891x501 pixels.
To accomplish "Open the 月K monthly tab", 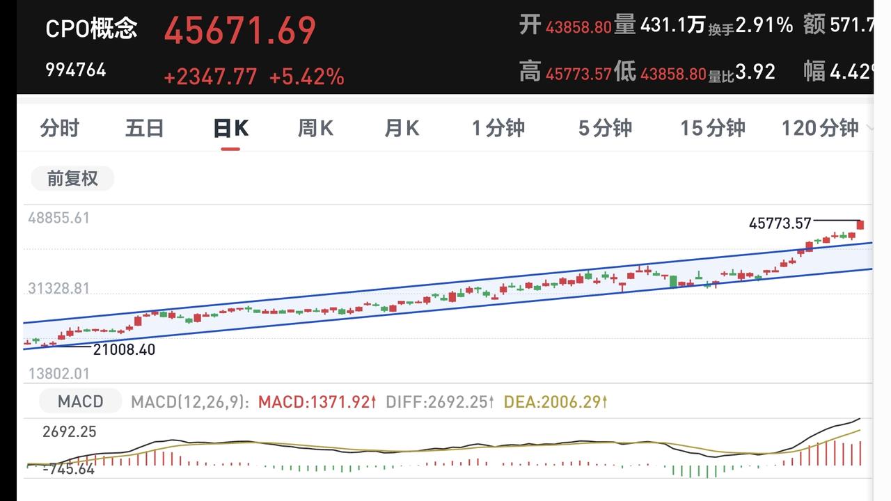I will tap(402, 128).
